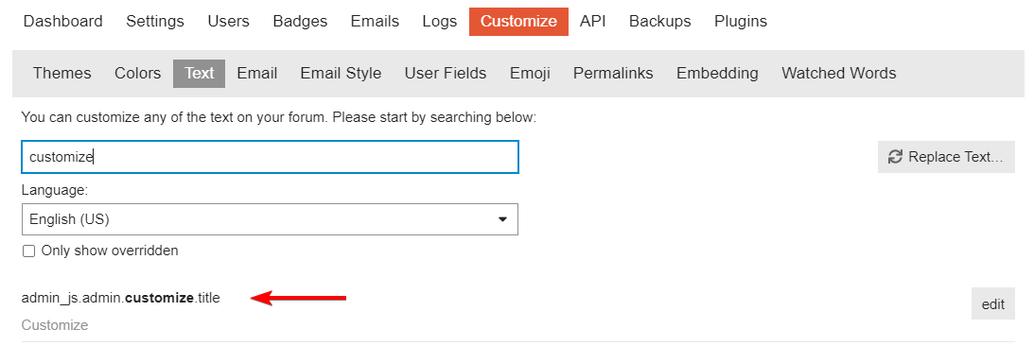Image resolution: width=1034 pixels, height=346 pixels.
Task: Go to the Email Style sub-tab
Action: pos(341,73)
